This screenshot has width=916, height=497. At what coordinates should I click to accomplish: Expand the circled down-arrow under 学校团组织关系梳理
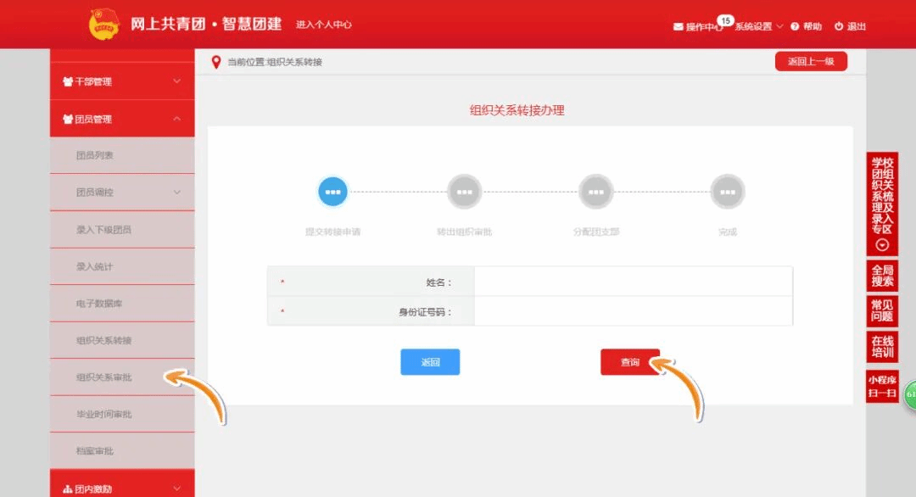pyautogui.click(x=882, y=245)
